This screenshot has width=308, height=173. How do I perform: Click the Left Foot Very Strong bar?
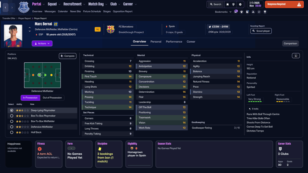(x=255, y=101)
